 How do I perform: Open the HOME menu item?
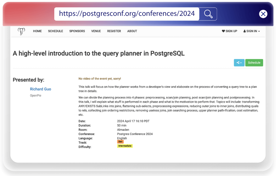point(37,31)
